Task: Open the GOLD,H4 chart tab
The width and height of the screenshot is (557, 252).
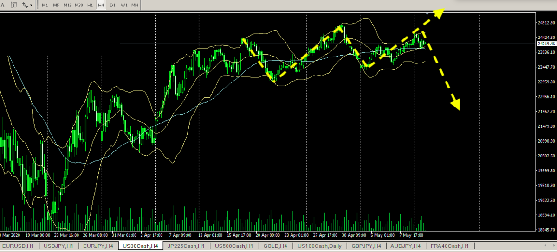Action: click(275, 246)
